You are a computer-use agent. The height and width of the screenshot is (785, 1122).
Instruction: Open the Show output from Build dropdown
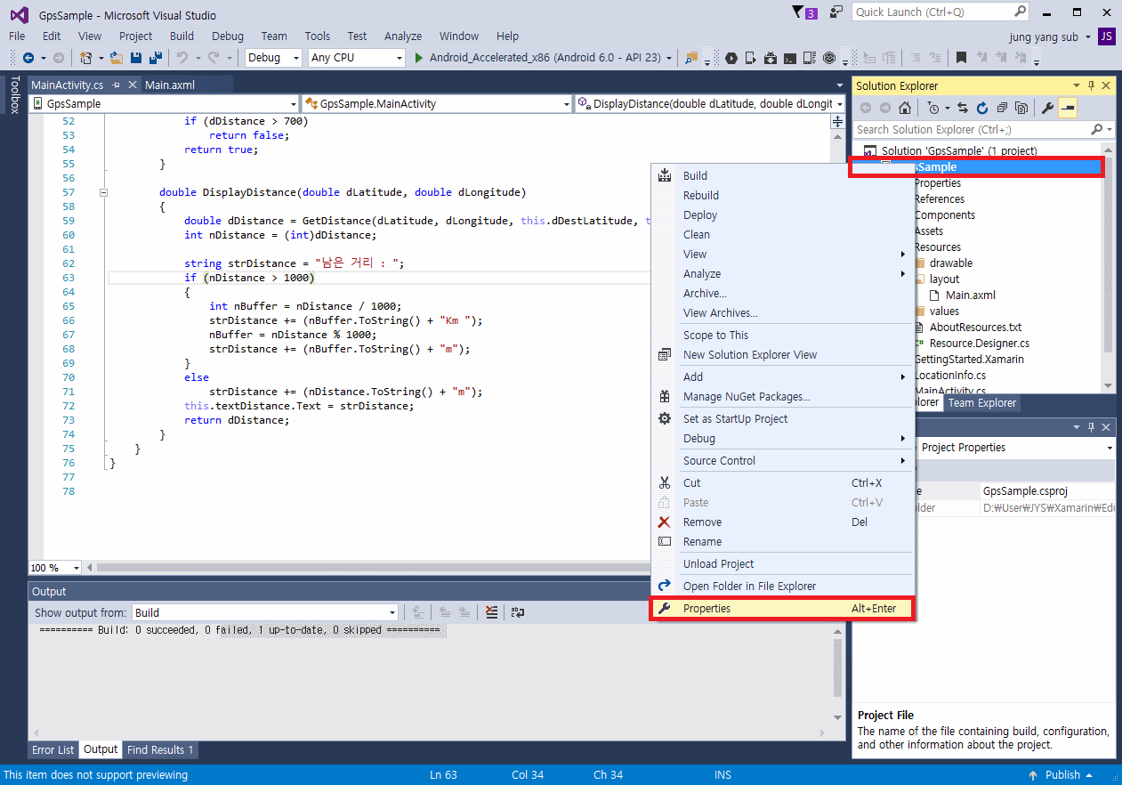[264, 612]
